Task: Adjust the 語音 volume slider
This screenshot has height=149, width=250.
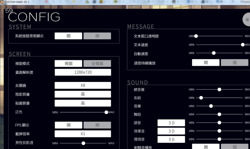Action: click(219, 122)
